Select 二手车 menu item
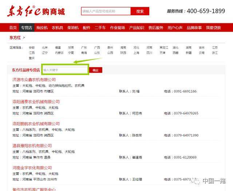 coord(100,28)
